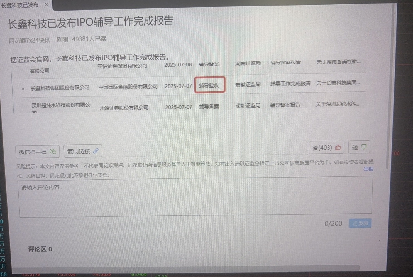Screen dimensions: 413x277
Task: Click 开源证券股份有限公司 cell
Action: tap(124, 108)
